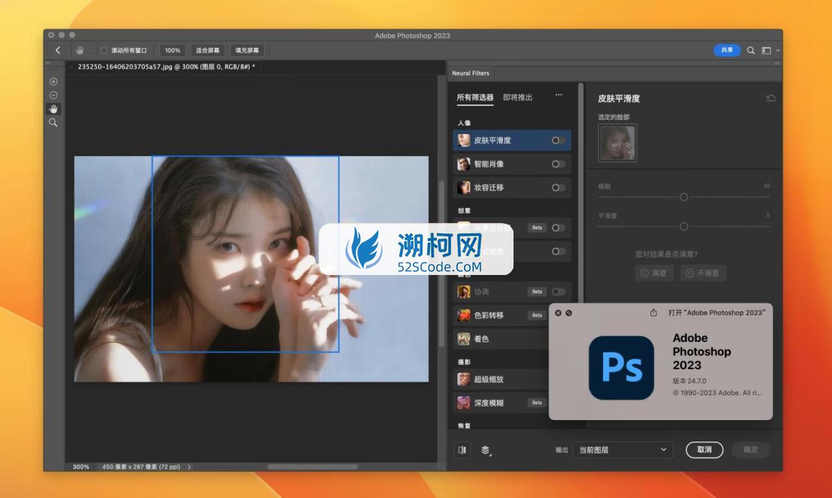Select the 着色 filter row
Screen dimensions: 832x498
point(502,339)
